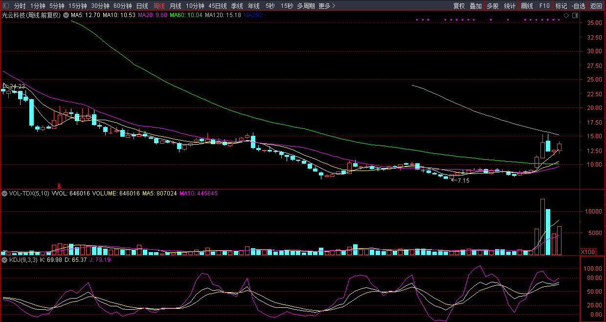Switch to 日线 daily chart tab
606x322 pixels.
coord(142,6)
